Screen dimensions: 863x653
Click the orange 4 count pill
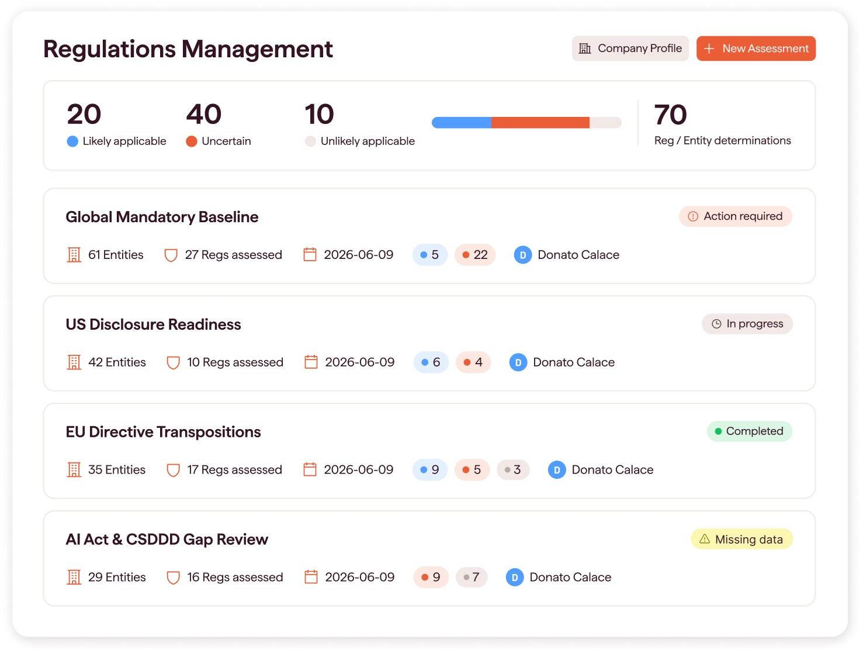(473, 362)
